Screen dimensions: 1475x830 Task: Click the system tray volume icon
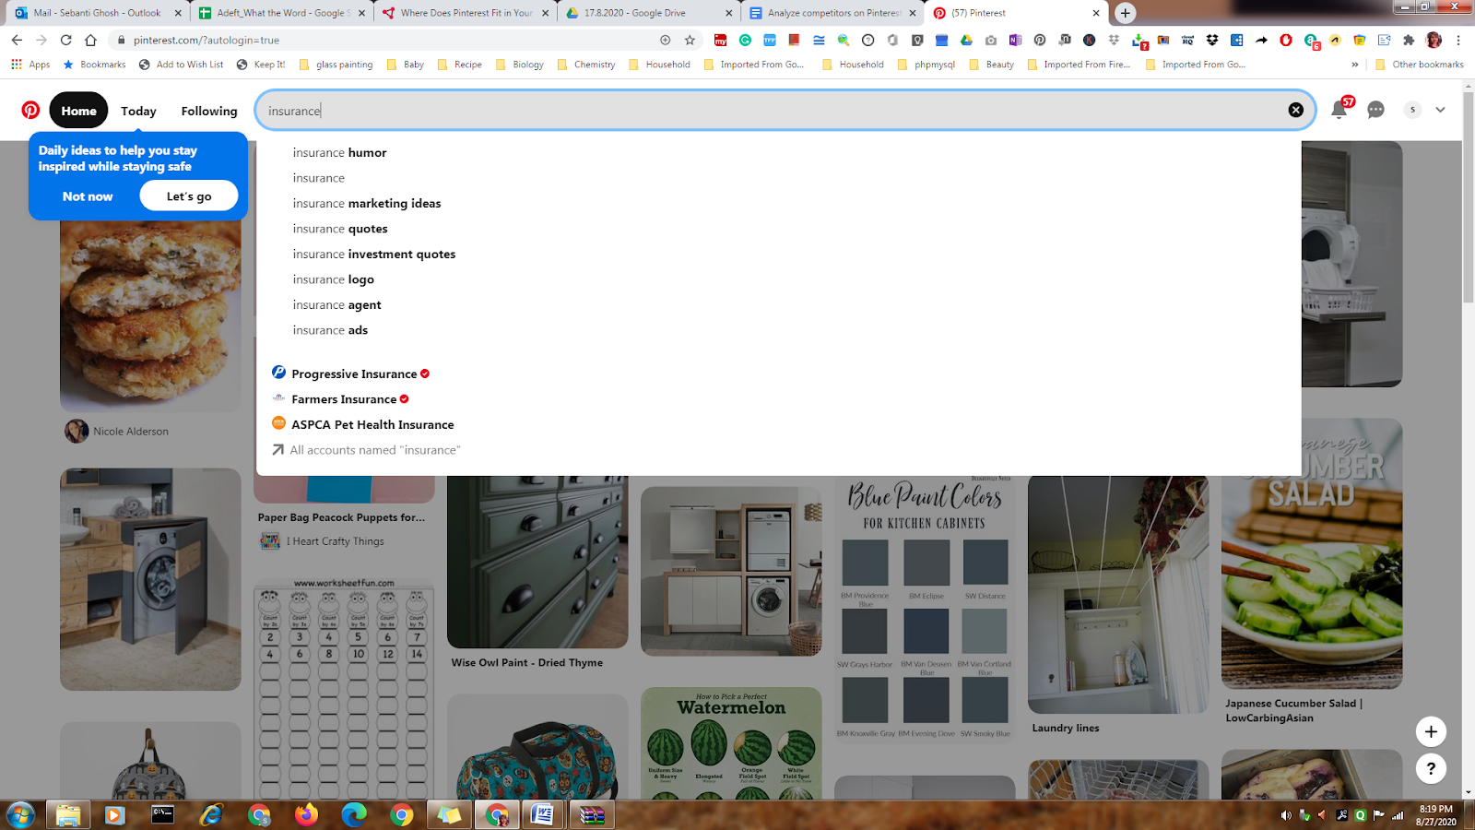coord(1286,815)
